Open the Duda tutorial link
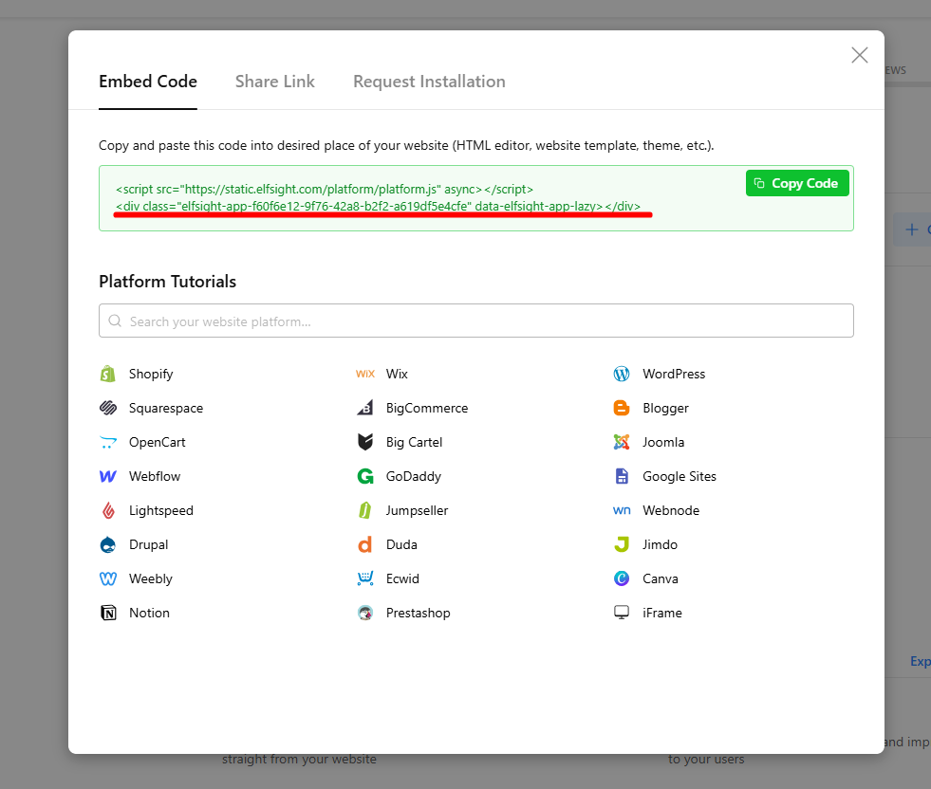 [x=401, y=544]
